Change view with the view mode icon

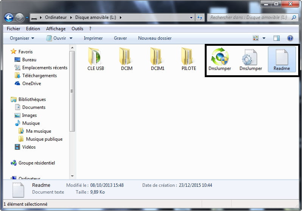pos(255,38)
